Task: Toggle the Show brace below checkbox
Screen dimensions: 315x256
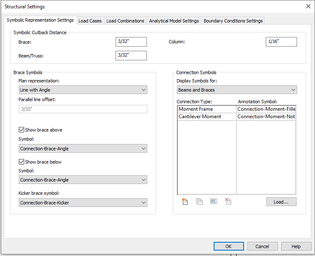Action: 22,162
